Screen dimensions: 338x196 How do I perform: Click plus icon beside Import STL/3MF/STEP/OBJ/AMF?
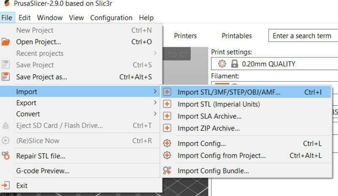click(x=167, y=92)
